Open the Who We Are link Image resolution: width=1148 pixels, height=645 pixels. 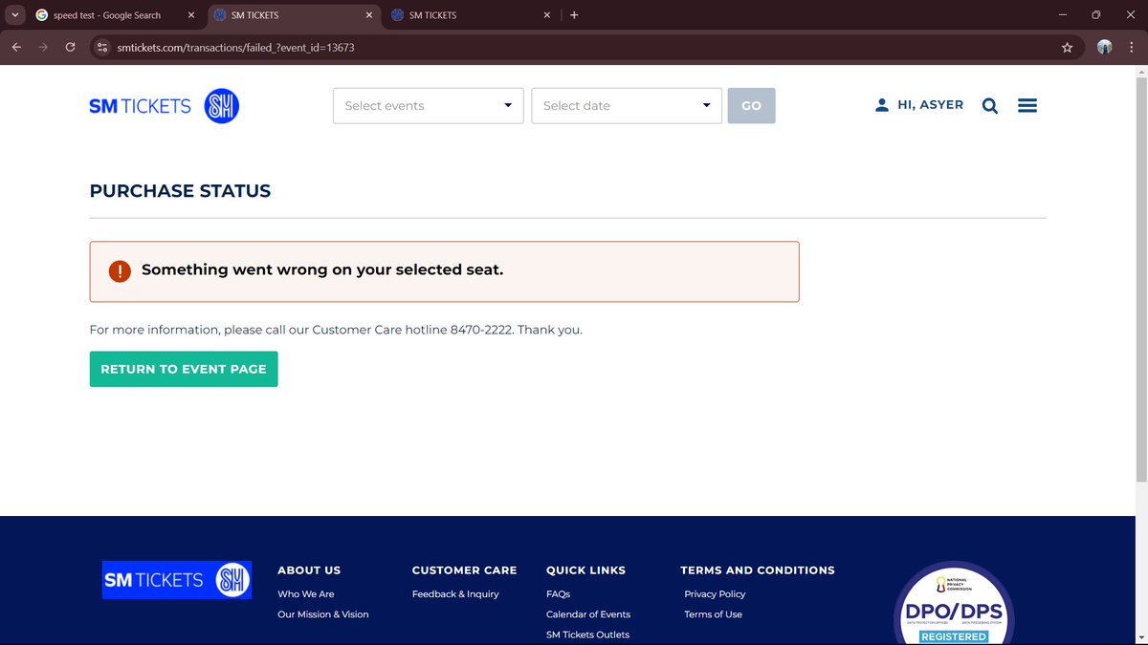click(306, 594)
